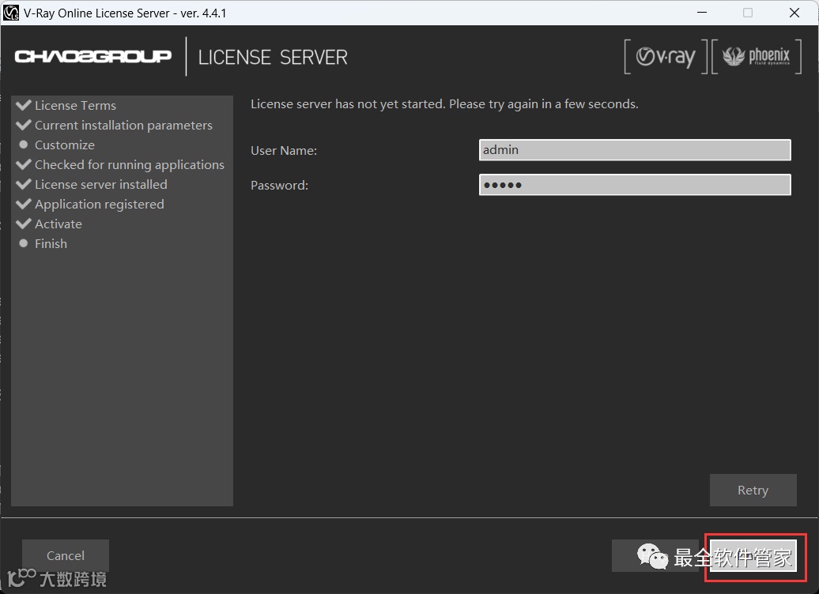819x594 pixels.
Task: Select the License Terms step
Action: [x=75, y=105]
